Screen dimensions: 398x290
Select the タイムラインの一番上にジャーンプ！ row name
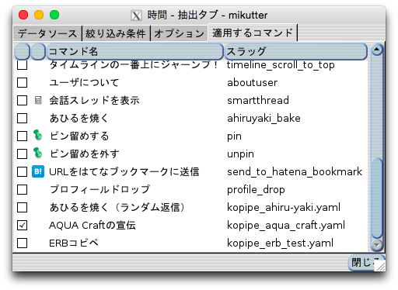click(134, 65)
